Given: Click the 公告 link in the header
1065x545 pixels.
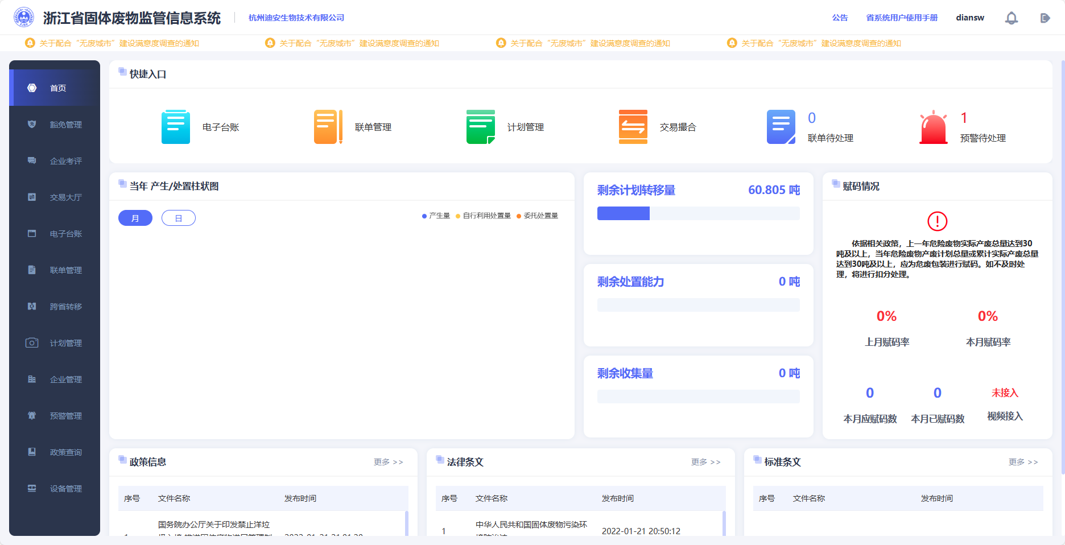Looking at the screenshot, I should [x=840, y=17].
